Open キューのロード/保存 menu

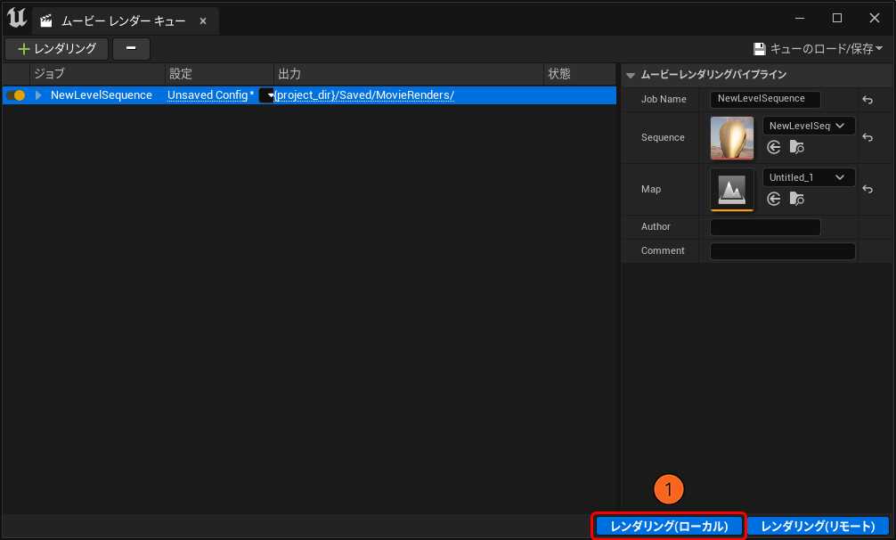818,49
